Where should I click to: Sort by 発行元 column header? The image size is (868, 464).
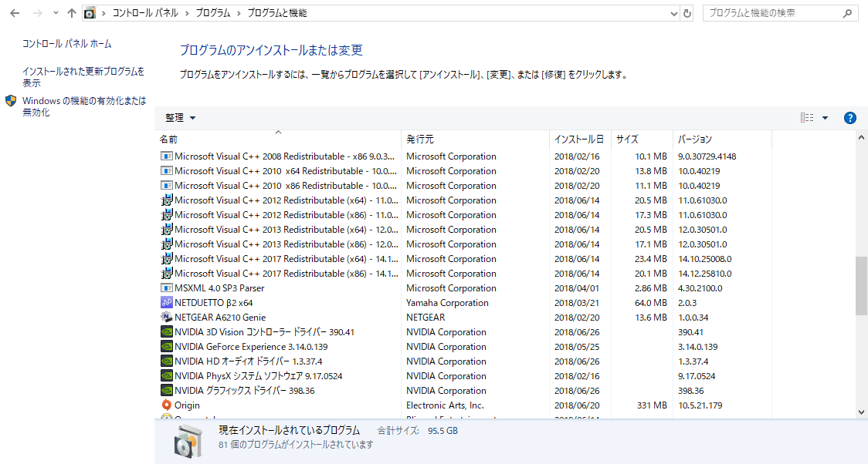click(x=475, y=140)
